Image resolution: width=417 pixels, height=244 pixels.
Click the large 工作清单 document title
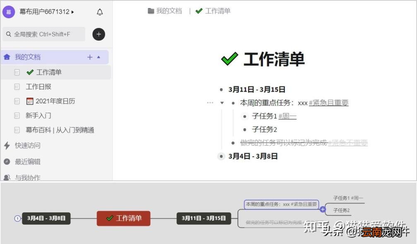pos(274,59)
